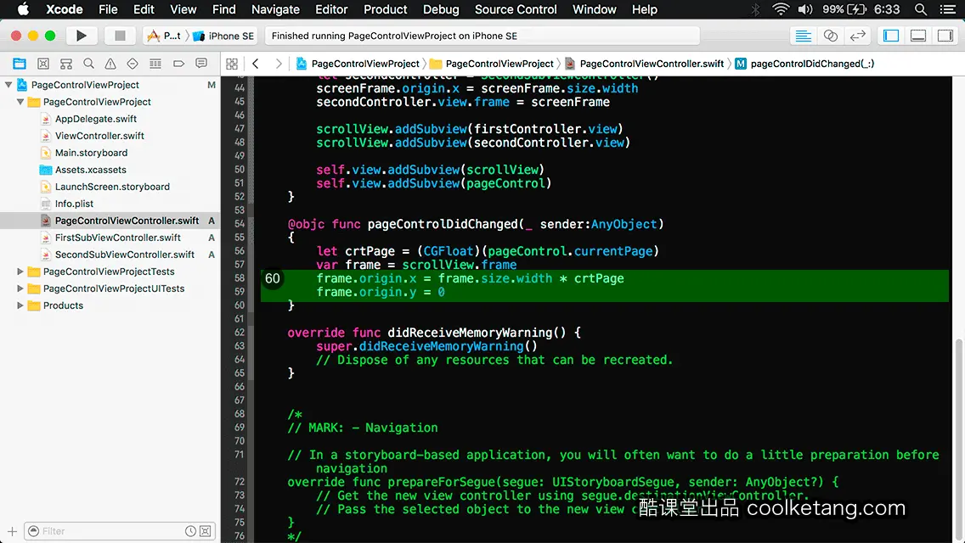
Task: Open the Source Control navigator icon
Action: point(43,64)
